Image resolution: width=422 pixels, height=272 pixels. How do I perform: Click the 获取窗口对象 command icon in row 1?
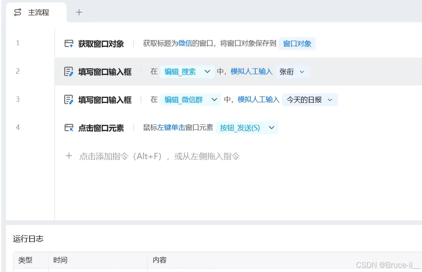click(x=69, y=43)
